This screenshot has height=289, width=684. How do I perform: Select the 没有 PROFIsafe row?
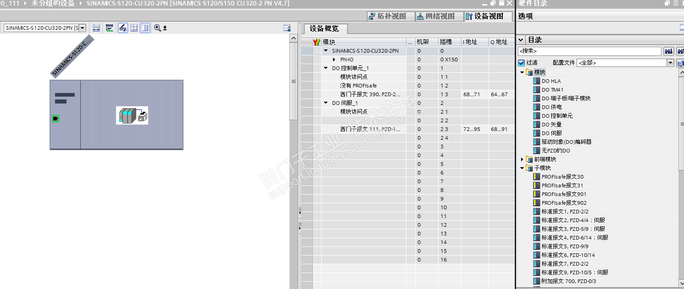408,86
